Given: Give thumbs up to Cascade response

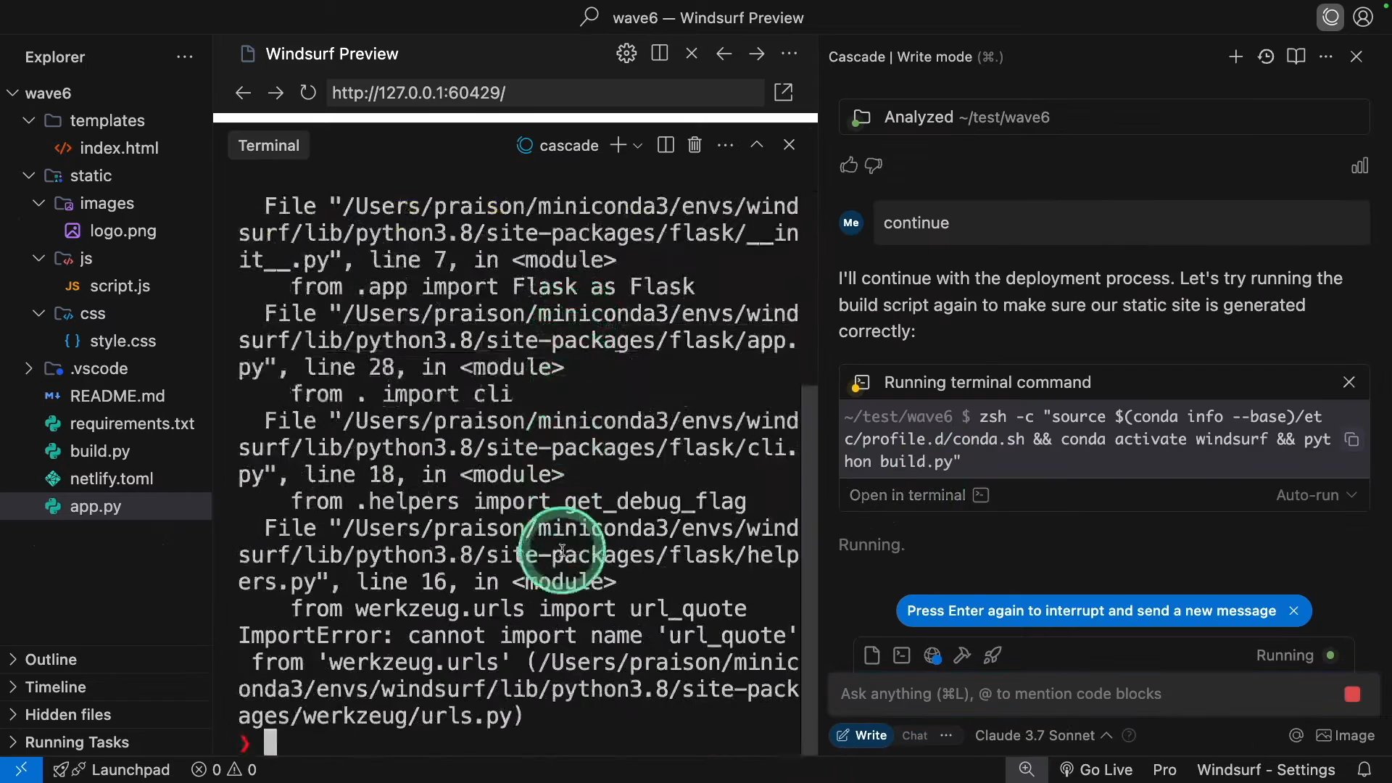Looking at the screenshot, I should 848,165.
